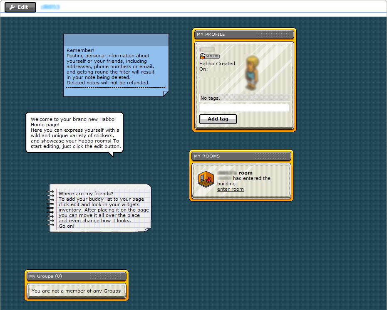This screenshot has width=387, height=310.
Task: Open the blurred username link beside Edit
Action: pos(50,7)
